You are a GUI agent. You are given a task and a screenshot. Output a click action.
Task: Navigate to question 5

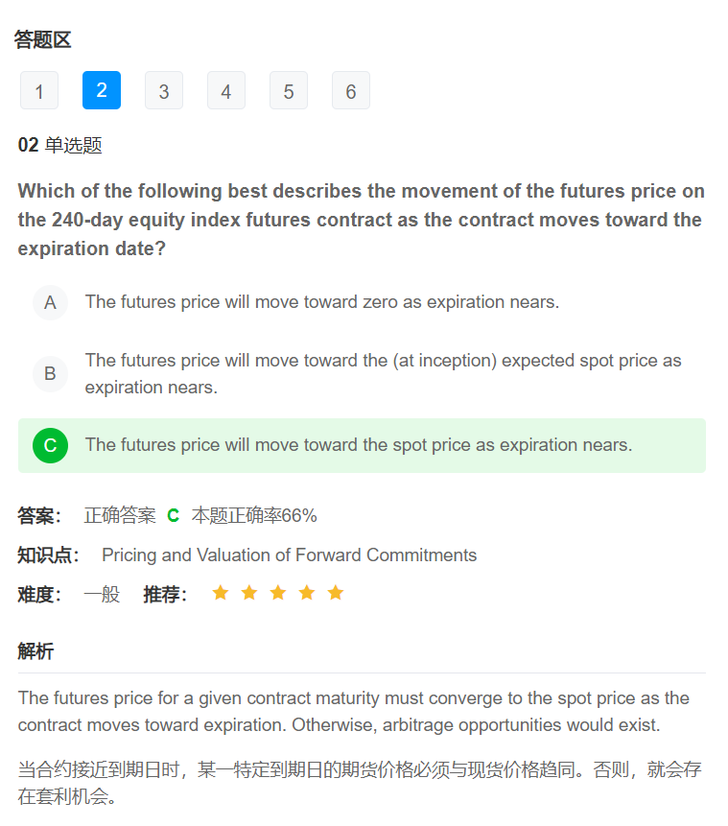(x=289, y=91)
